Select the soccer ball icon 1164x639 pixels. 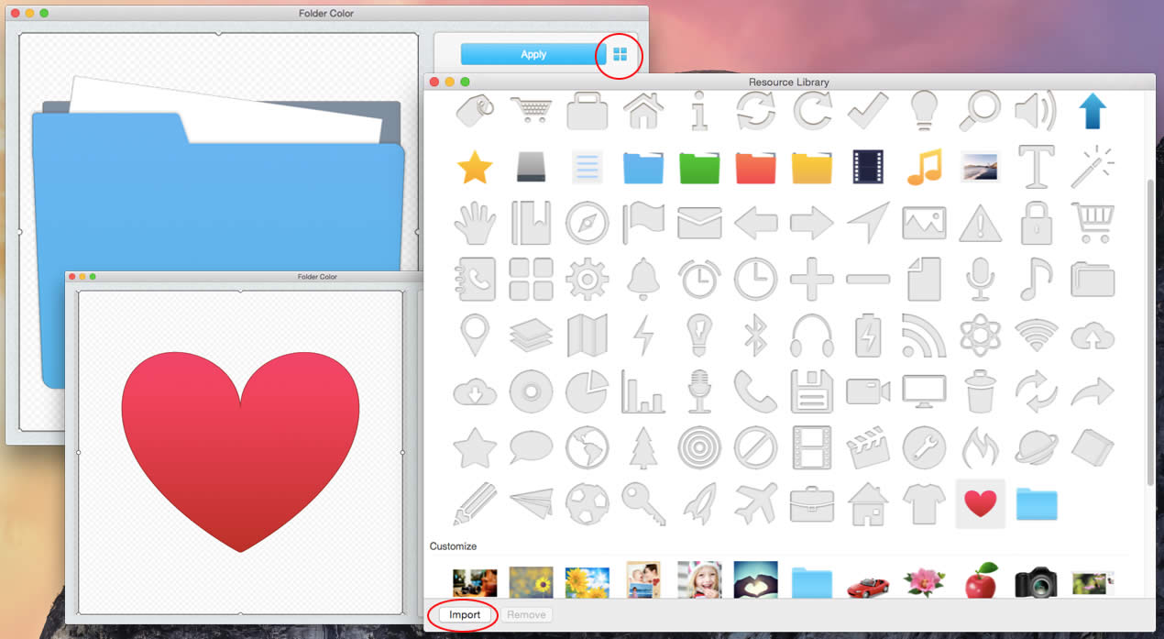[587, 504]
